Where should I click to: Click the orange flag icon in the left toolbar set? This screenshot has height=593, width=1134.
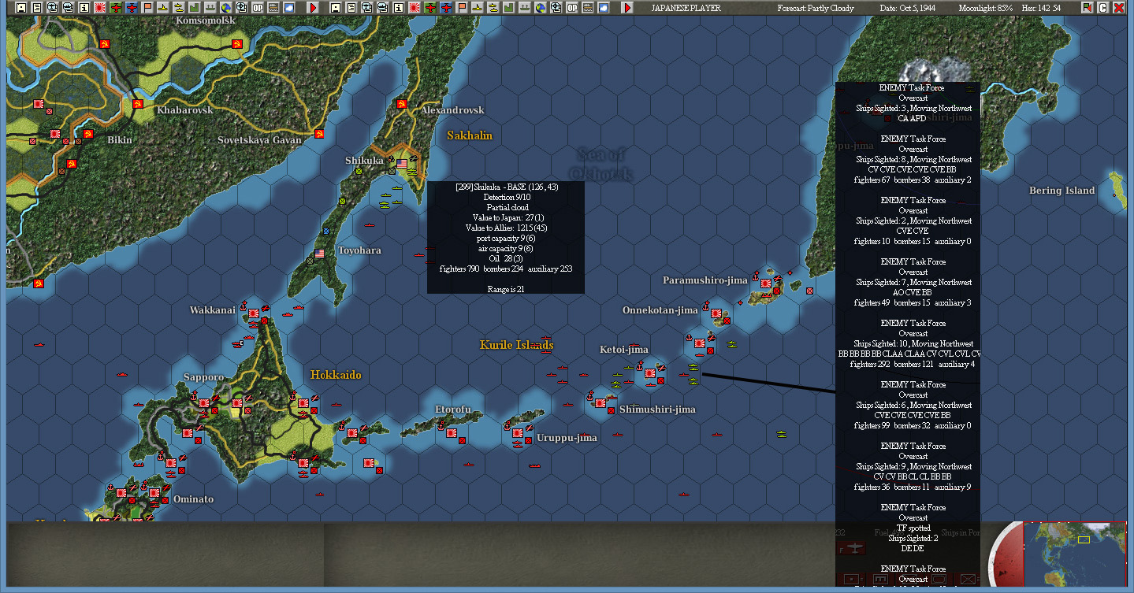click(147, 8)
